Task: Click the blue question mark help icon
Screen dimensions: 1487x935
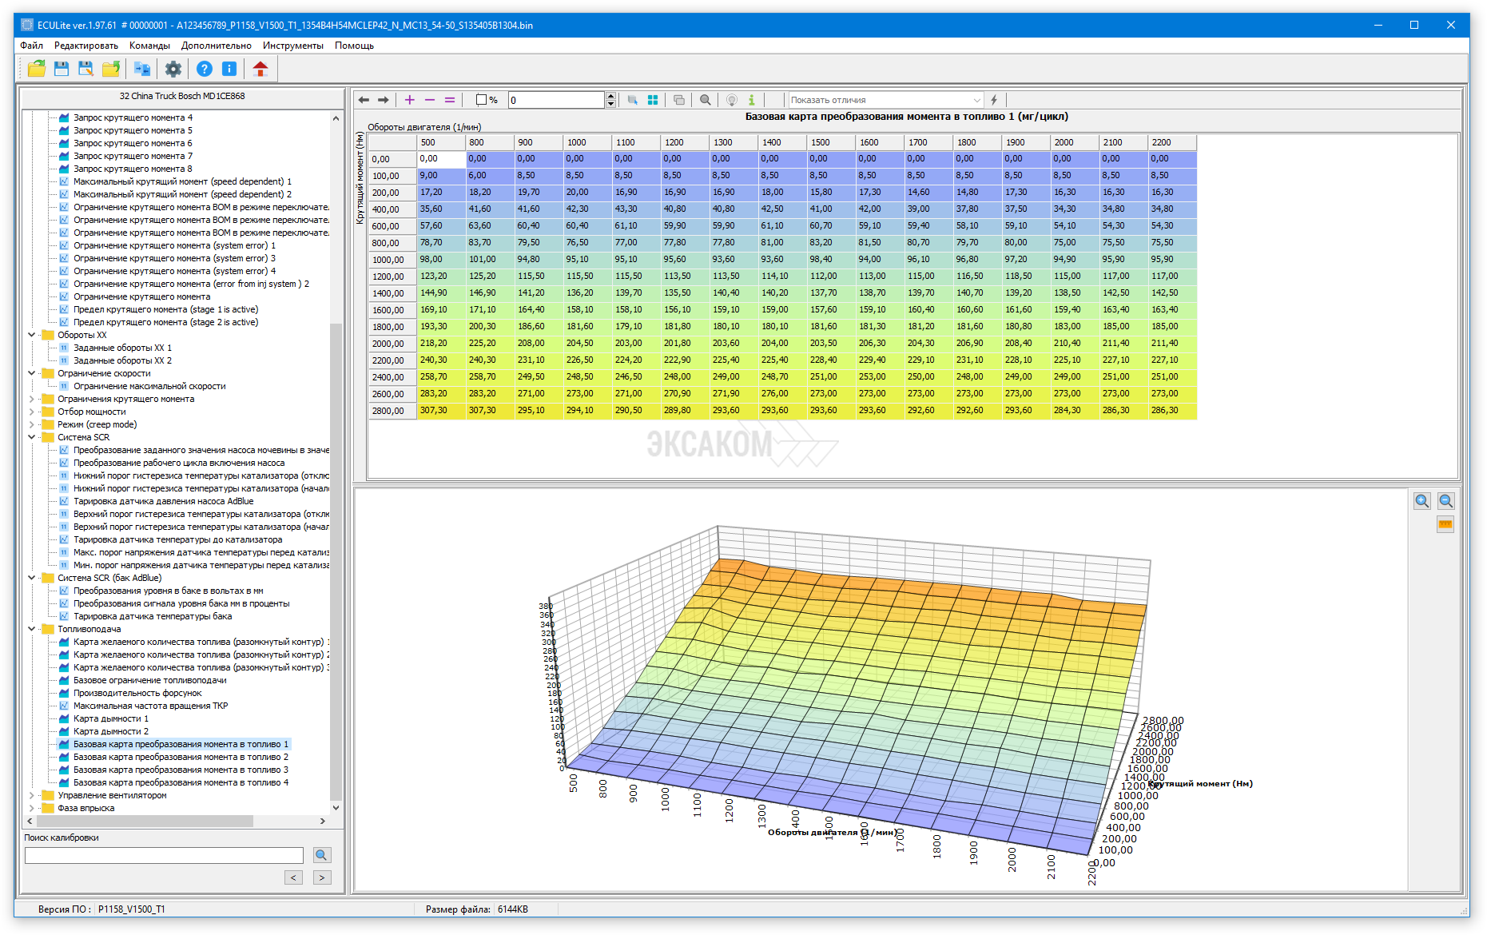Action: [x=205, y=69]
